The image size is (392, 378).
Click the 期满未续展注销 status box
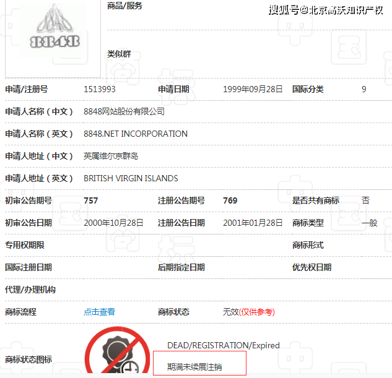pos(199,364)
